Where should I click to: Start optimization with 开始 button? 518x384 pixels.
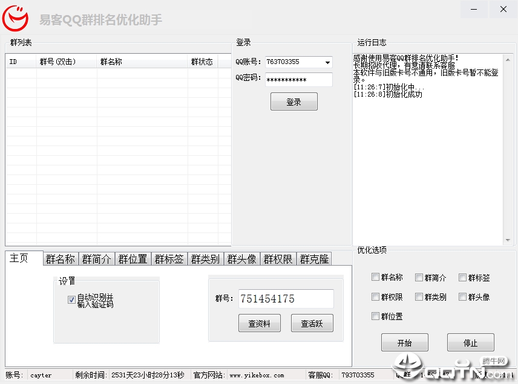coord(405,343)
